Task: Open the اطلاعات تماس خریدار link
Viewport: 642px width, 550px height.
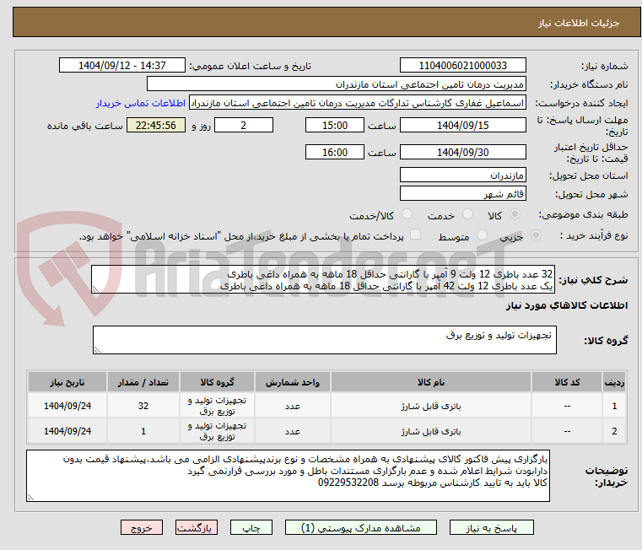Action: pyautogui.click(x=141, y=103)
